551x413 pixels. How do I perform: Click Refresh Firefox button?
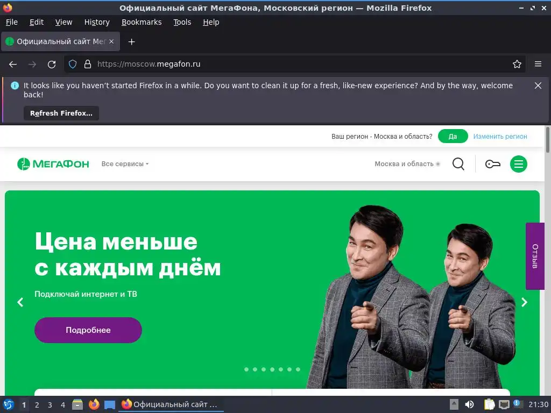61,113
